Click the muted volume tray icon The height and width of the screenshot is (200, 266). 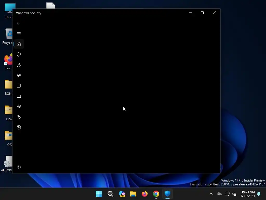[234, 194]
